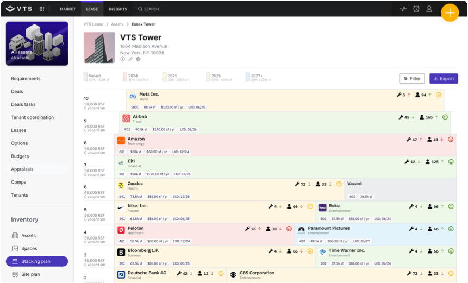Click the info icon under VTS Tower address

coord(123,59)
